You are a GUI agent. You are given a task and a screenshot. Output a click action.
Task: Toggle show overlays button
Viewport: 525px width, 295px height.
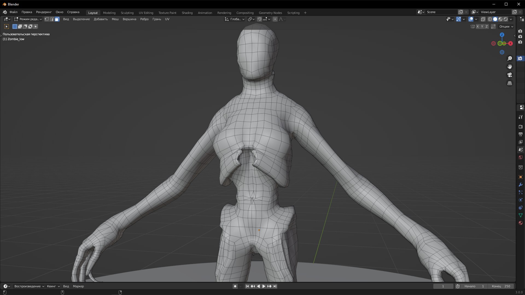pyautogui.click(x=471, y=19)
